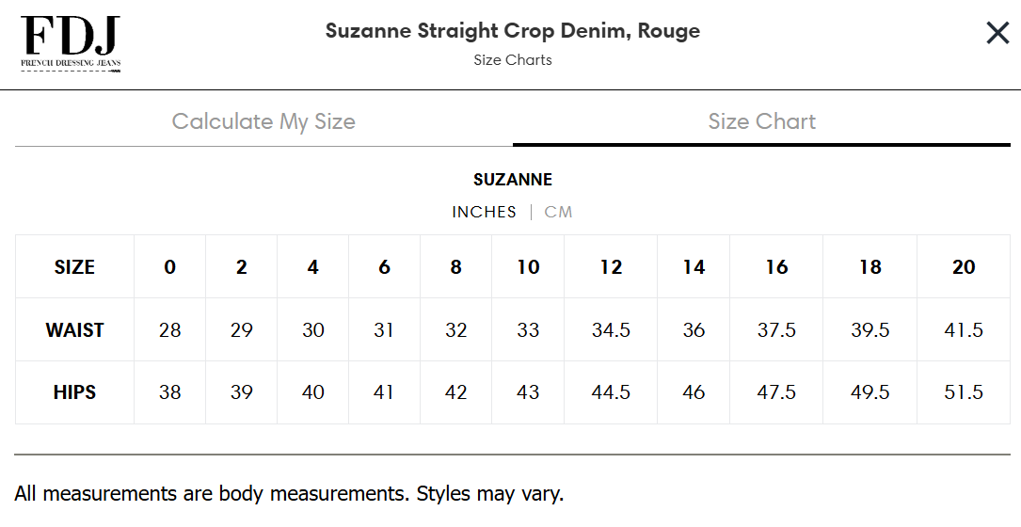Switch to the Calculate My Size tab
This screenshot has height=527, width=1021.
[x=263, y=121]
